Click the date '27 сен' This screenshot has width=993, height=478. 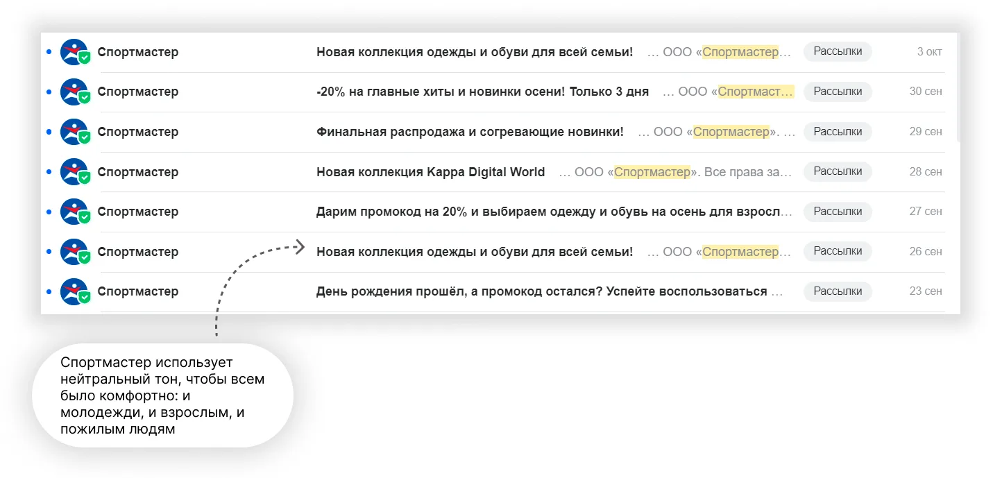pyautogui.click(x=926, y=212)
